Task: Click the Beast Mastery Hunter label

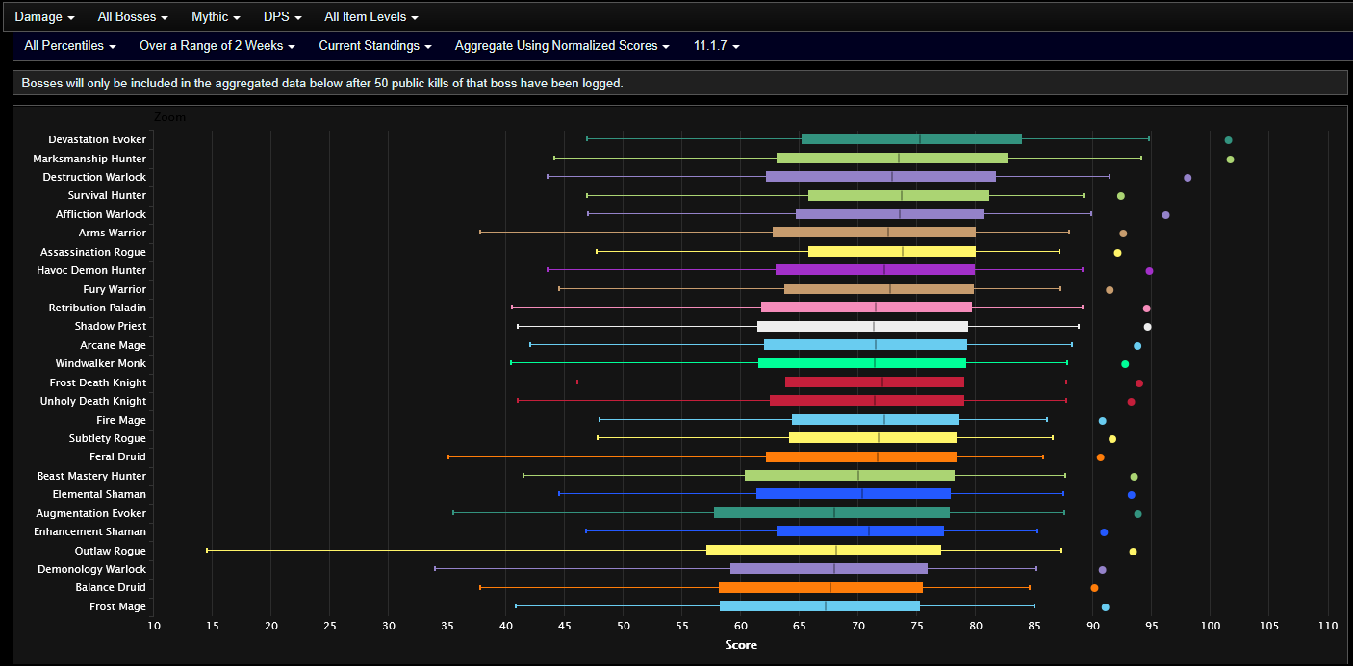Action: tap(91, 476)
